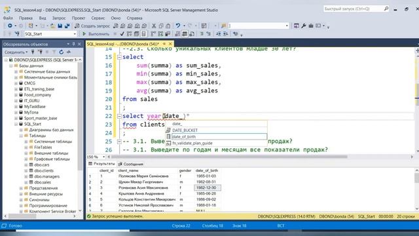Open Query Options icon
The height and width of the screenshot is (236, 419).
click(x=137, y=33)
